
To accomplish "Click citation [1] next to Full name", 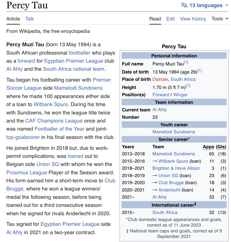I will pyautogui.click(x=186, y=62).
